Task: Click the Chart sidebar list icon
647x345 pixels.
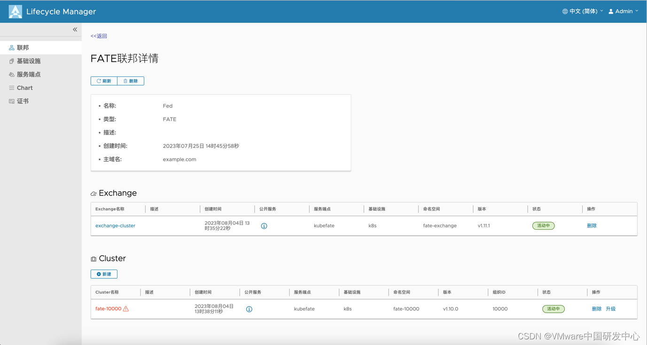Action: (x=12, y=88)
